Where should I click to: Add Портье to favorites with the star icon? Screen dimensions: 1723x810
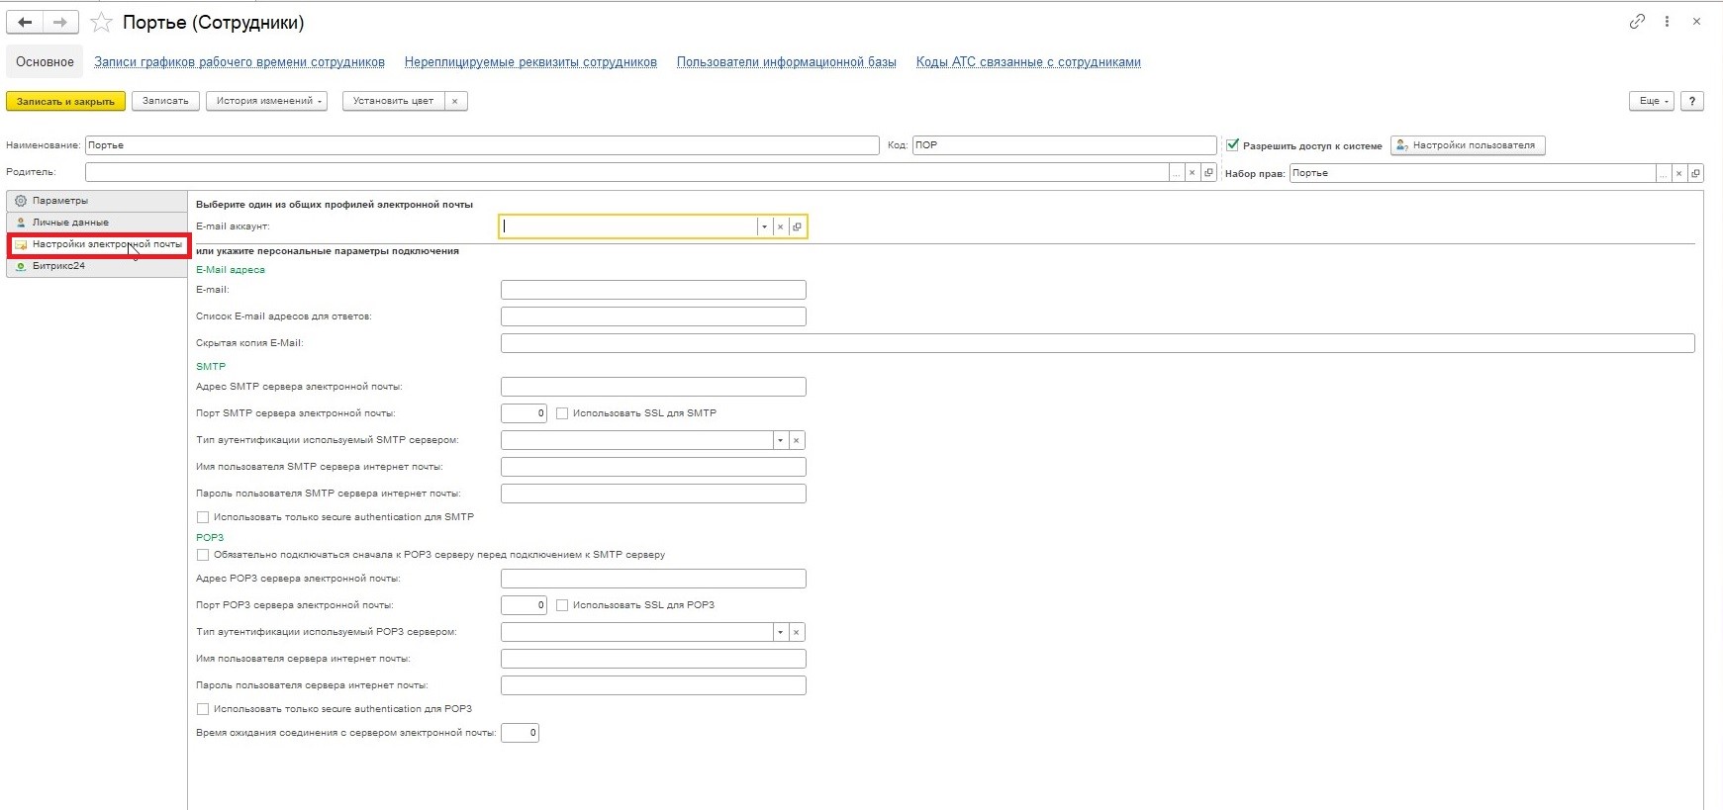tap(101, 22)
